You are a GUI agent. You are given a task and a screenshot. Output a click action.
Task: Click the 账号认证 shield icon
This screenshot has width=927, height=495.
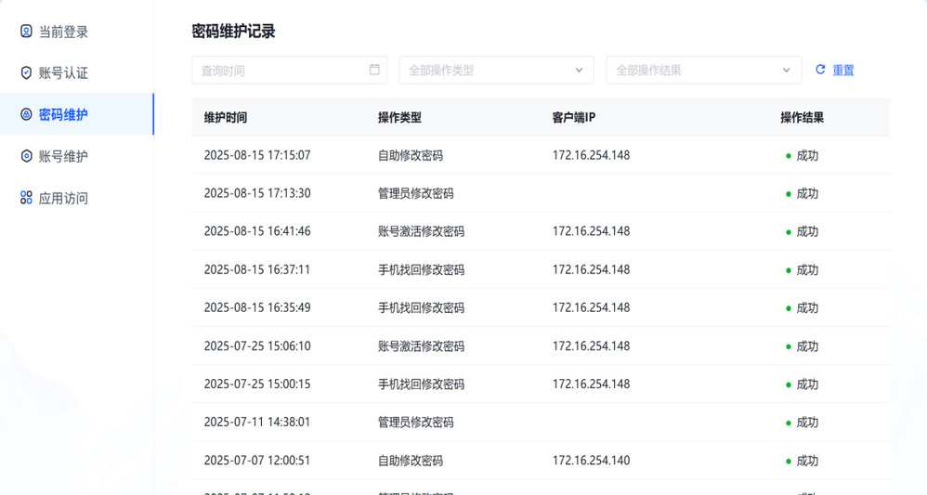[x=26, y=73]
